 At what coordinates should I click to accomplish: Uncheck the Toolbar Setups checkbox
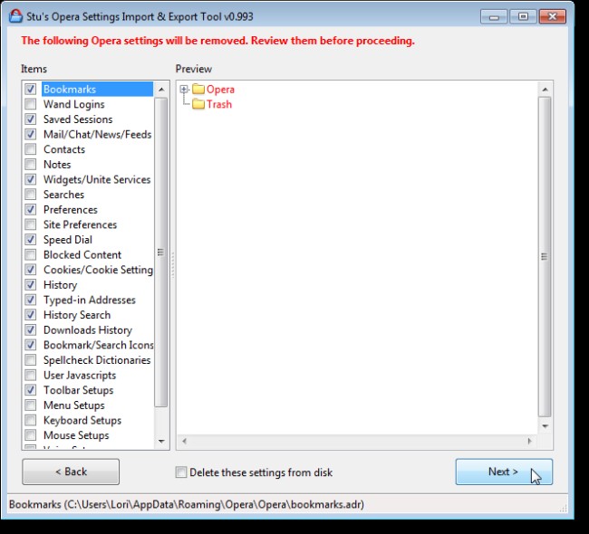31,390
